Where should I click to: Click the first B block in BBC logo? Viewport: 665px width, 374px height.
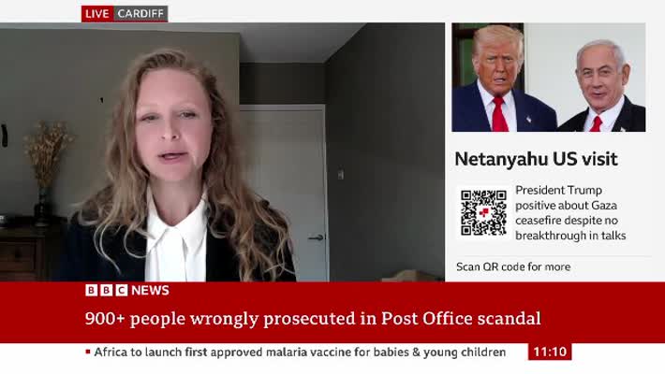[91, 290]
